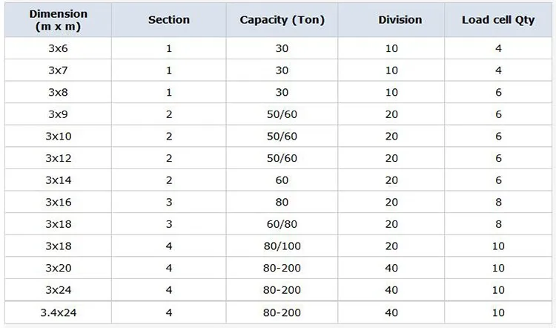556x328 pixels.
Task: Click the 3x7 dimension cell
Action: pyautogui.click(x=58, y=70)
